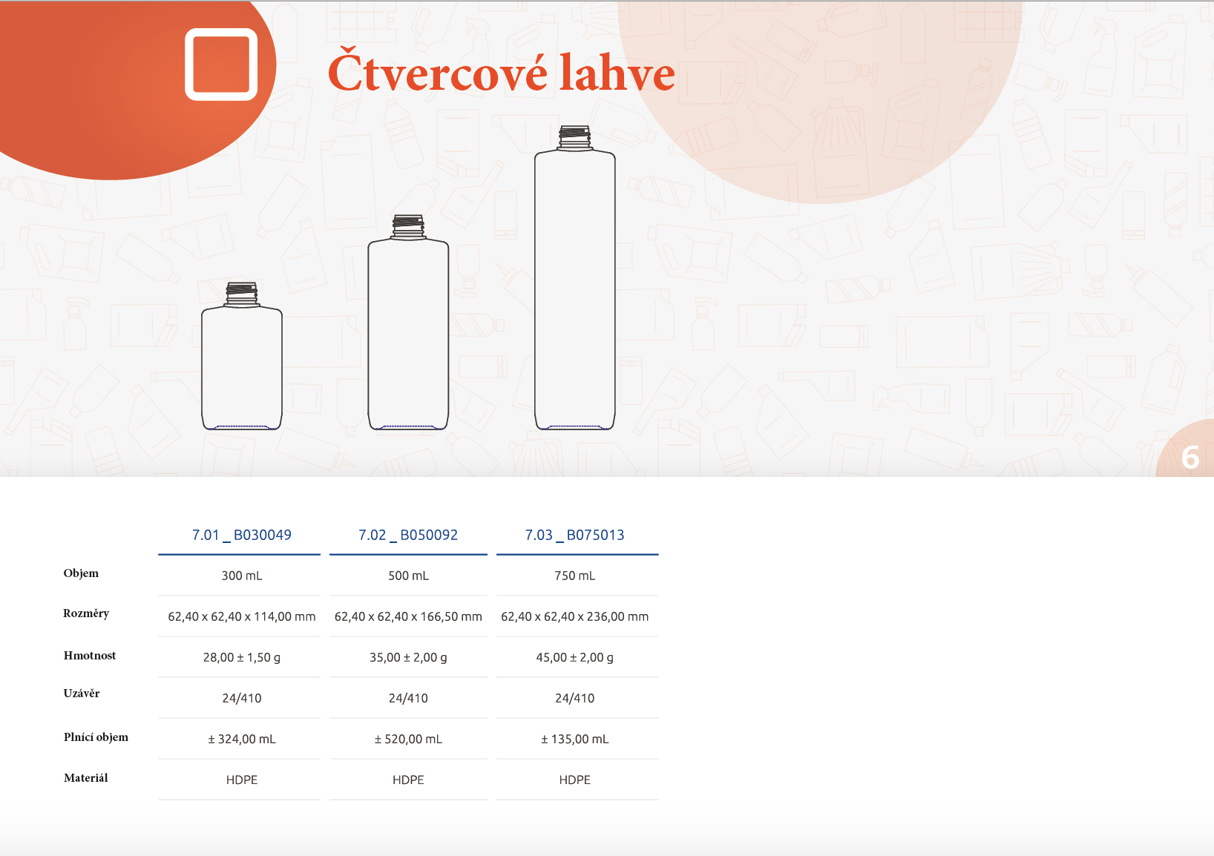The image size is (1214, 856).
Task: Click the medium 500 mL bottle drawing
Action: tap(408, 323)
